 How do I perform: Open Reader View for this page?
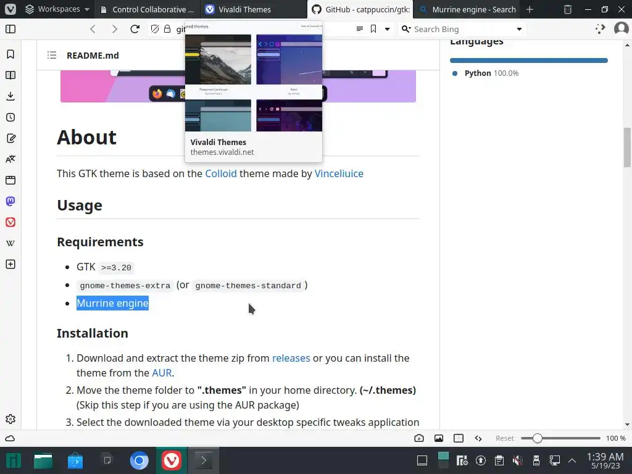(360, 29)
